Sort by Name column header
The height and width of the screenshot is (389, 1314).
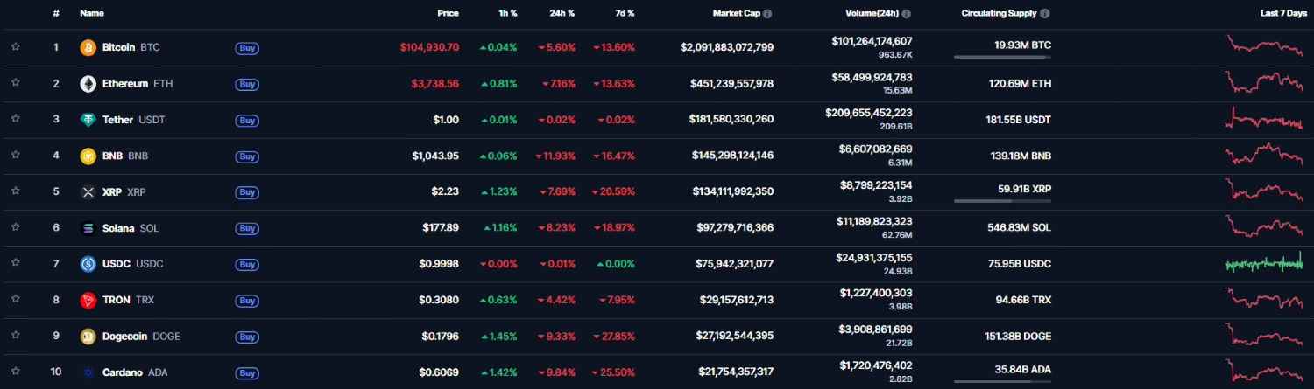[x=92, y=14]
